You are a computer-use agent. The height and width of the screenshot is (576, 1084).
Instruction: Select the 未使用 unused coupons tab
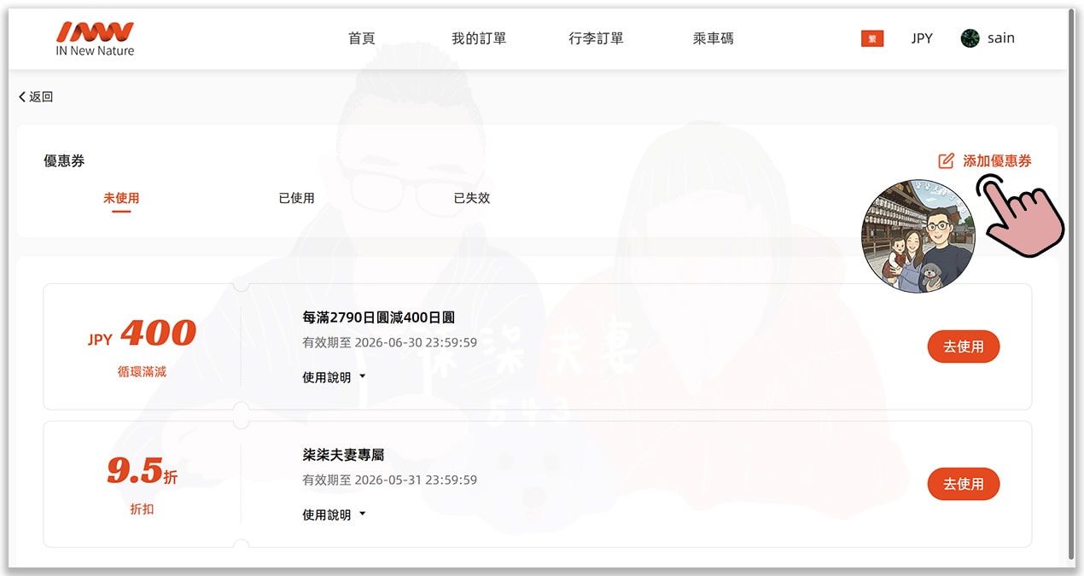[121, 198]
